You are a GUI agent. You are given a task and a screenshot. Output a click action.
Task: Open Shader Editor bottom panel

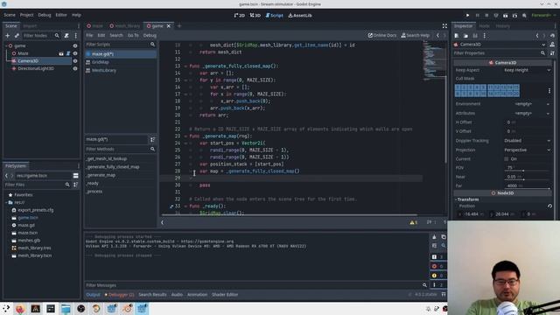(x=225, y=295)
